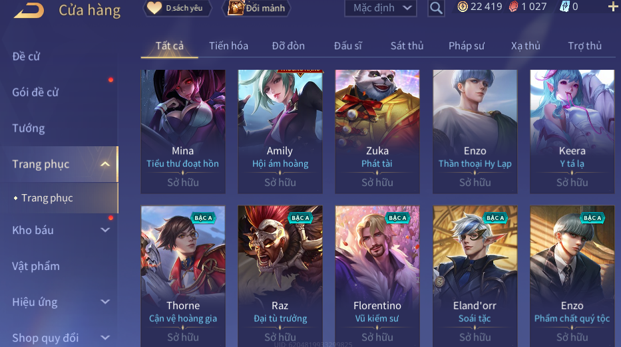Switch to the Tiến hóa tab
This screenshot has height=347, width=621.
tap(228, 46)
